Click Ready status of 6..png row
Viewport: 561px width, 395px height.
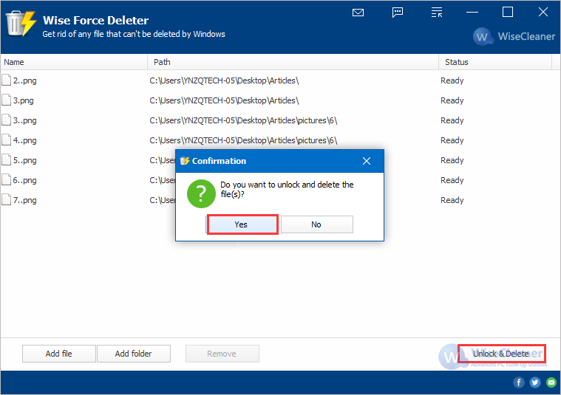click(452, 180)
